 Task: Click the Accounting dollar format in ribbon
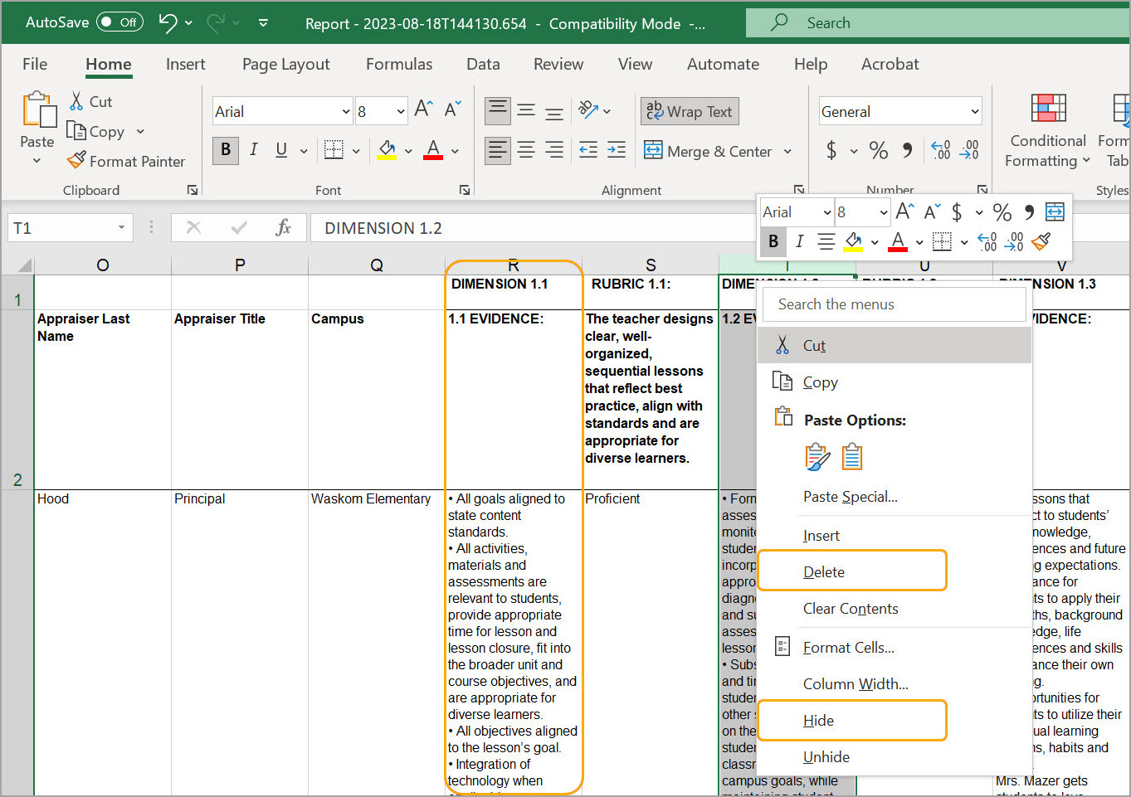pos(831,150)
